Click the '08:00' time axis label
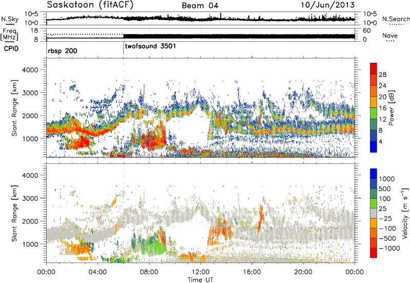410x283 pixels. point(149,272)
